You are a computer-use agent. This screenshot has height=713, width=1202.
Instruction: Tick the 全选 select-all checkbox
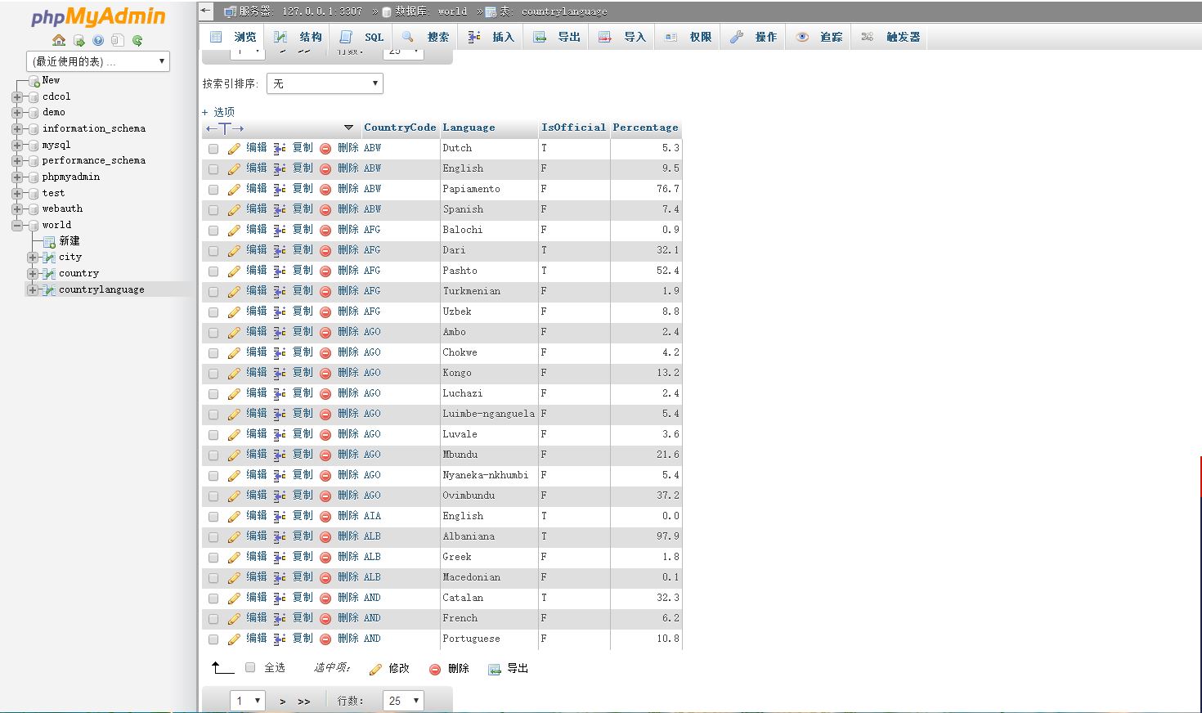[x=250, y=667]
